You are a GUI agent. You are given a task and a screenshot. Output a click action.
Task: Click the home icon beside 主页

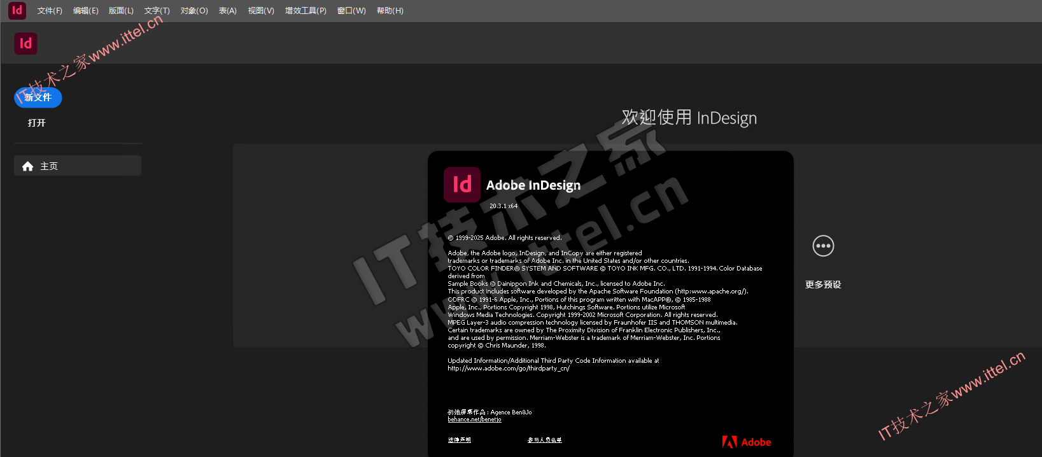click(27, 166)
